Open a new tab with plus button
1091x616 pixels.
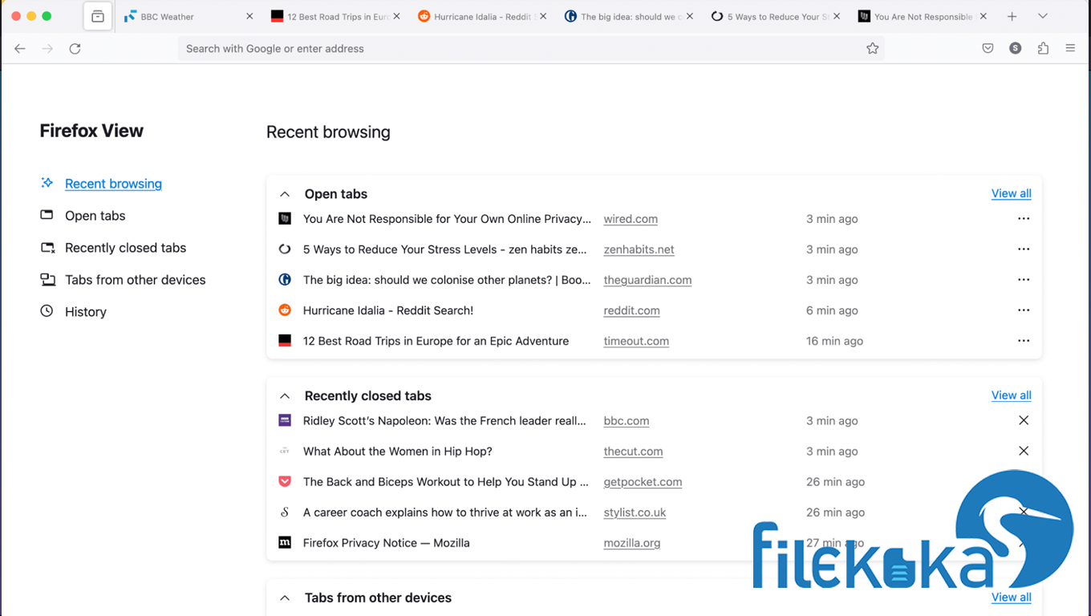point(1012,17)
